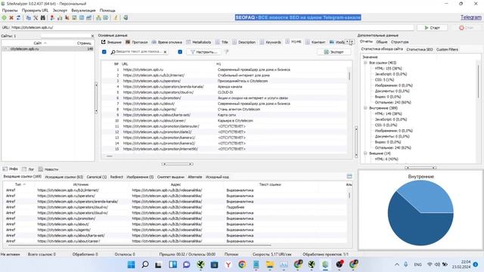Select row with Аренда канала H1
The width and height of the screenshot is (484, 272).
[225, 87]
